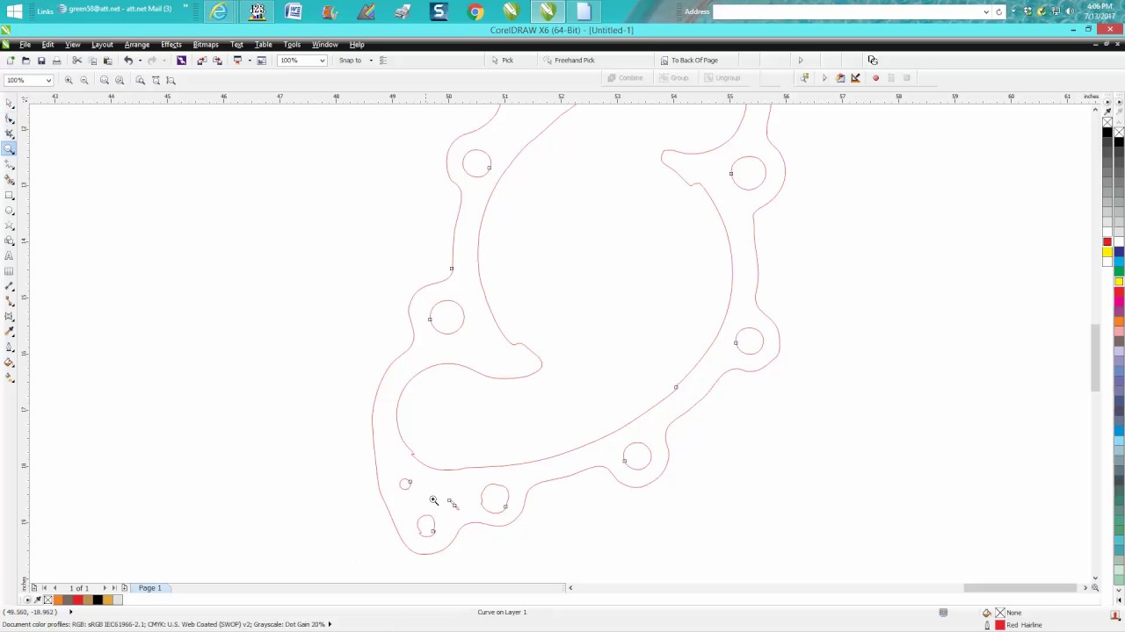Open the File menu
The height and width of the screenshot is (632, 1125).
pos(25,45)
